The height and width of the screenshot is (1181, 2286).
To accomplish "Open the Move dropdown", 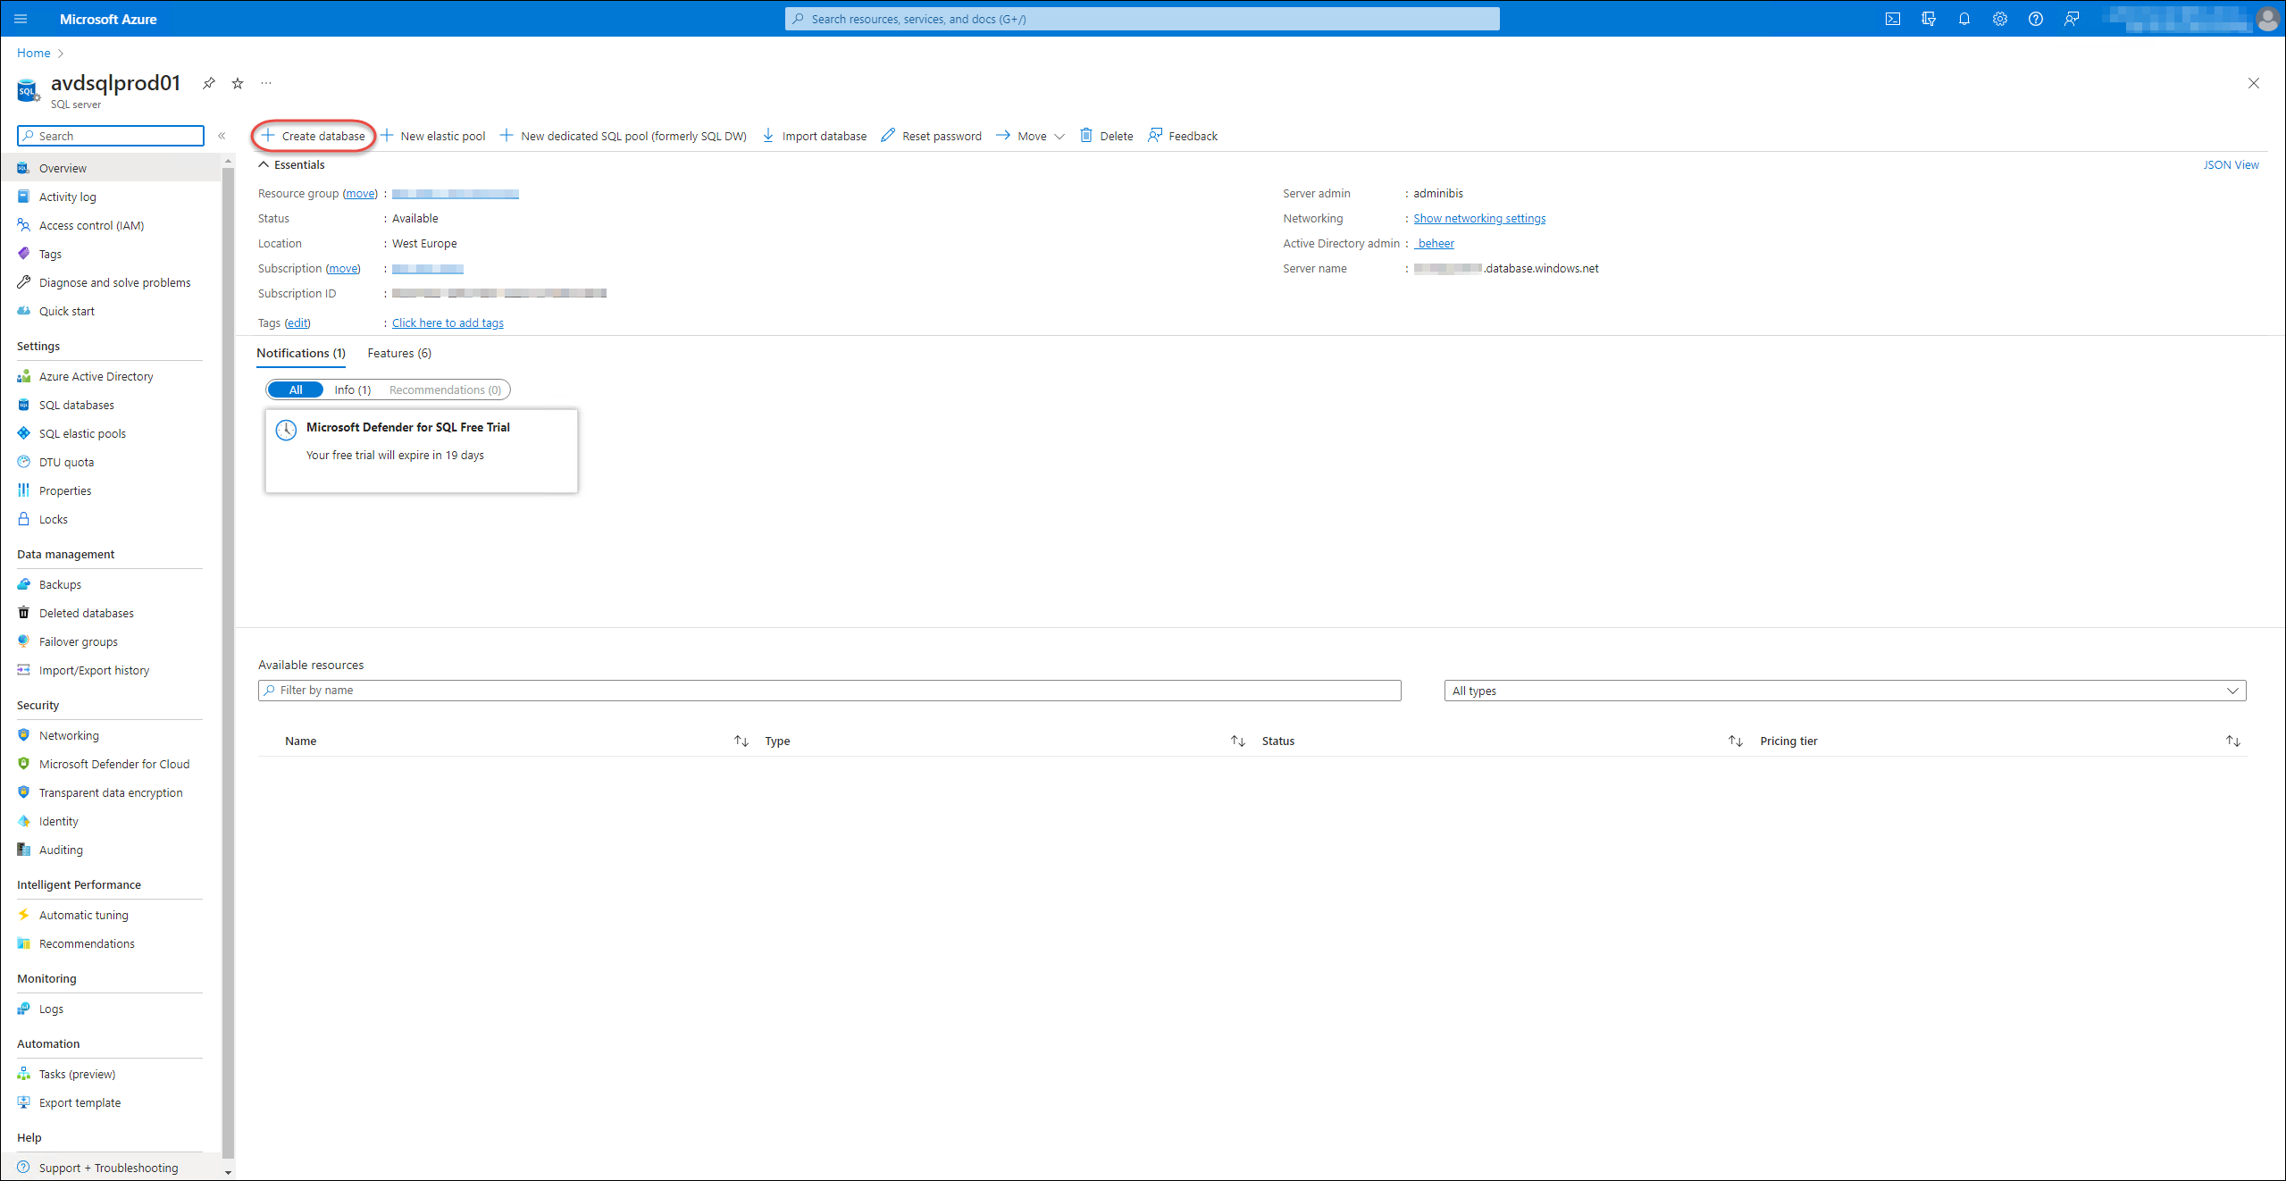I will [x=1030, y=136].
